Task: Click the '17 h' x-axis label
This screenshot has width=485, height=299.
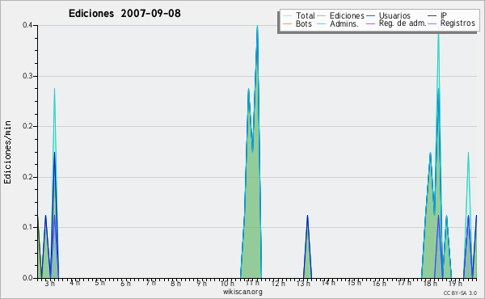Action: click(x=404, y=283)
